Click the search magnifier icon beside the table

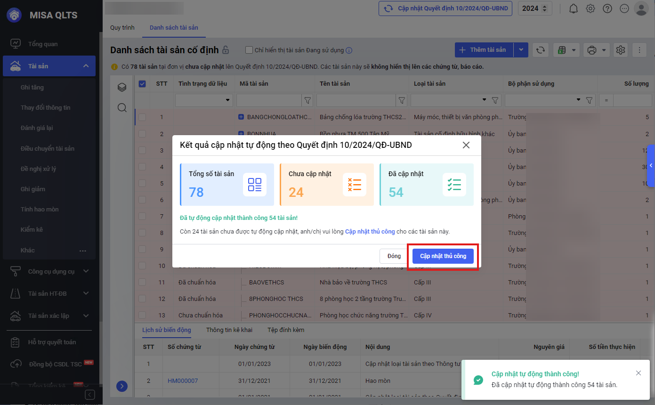click(122, 108)
